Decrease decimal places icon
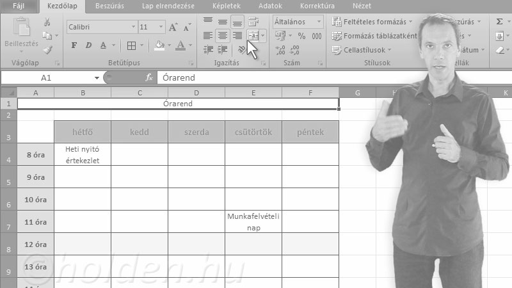Image resolution: width=512 pixels, height=288 pixels. [x=294, y=50]
